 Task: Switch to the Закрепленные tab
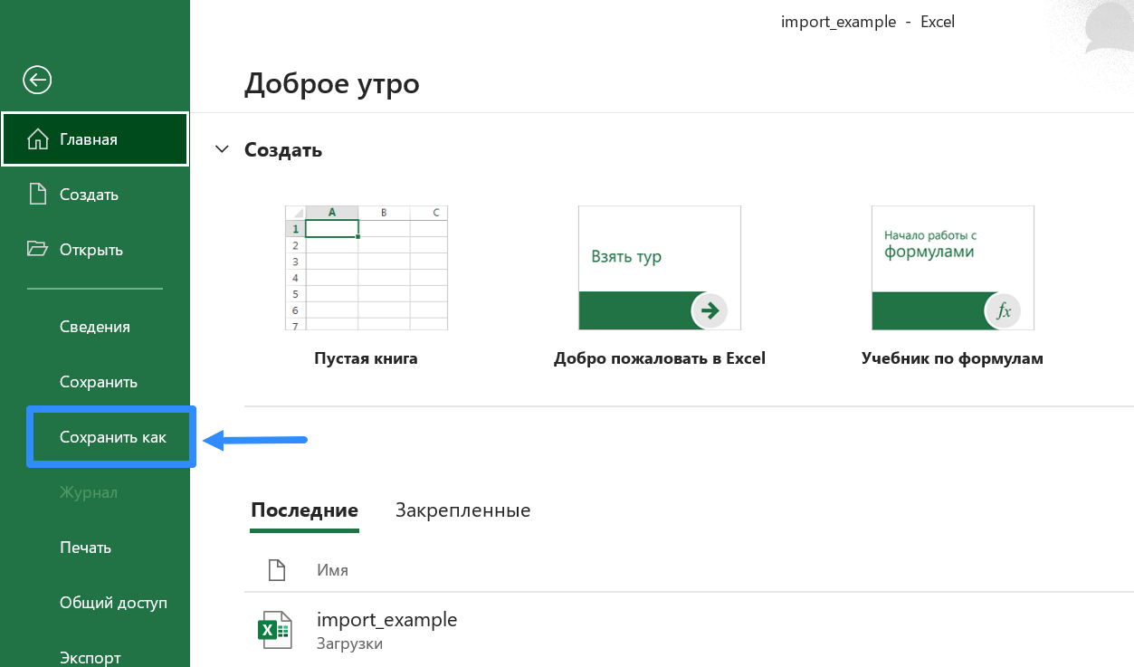462,510
